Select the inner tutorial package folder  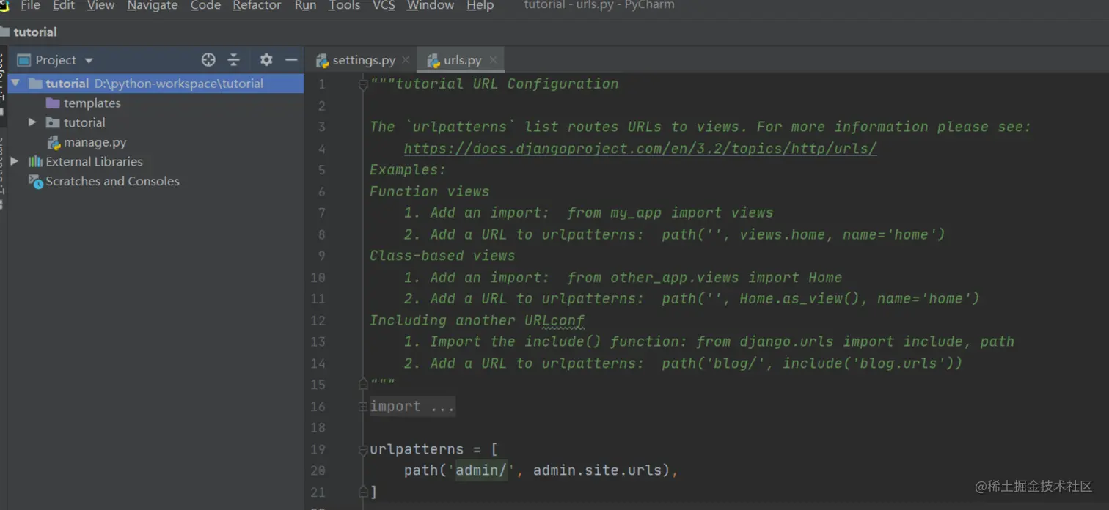pos(84,122)
